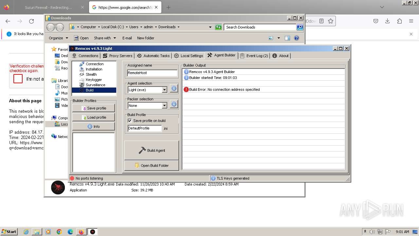Open Chrome from the taskbar
The width and height of the screenshot is (419, 236).
point(59,232)
